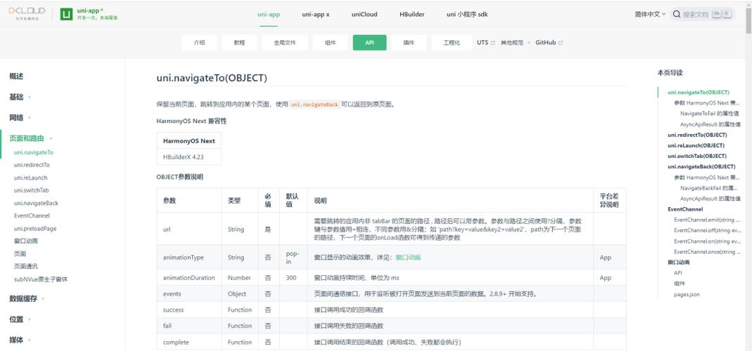
Task: Expand the 基础 sidebar section
Action: click(20, 97)
